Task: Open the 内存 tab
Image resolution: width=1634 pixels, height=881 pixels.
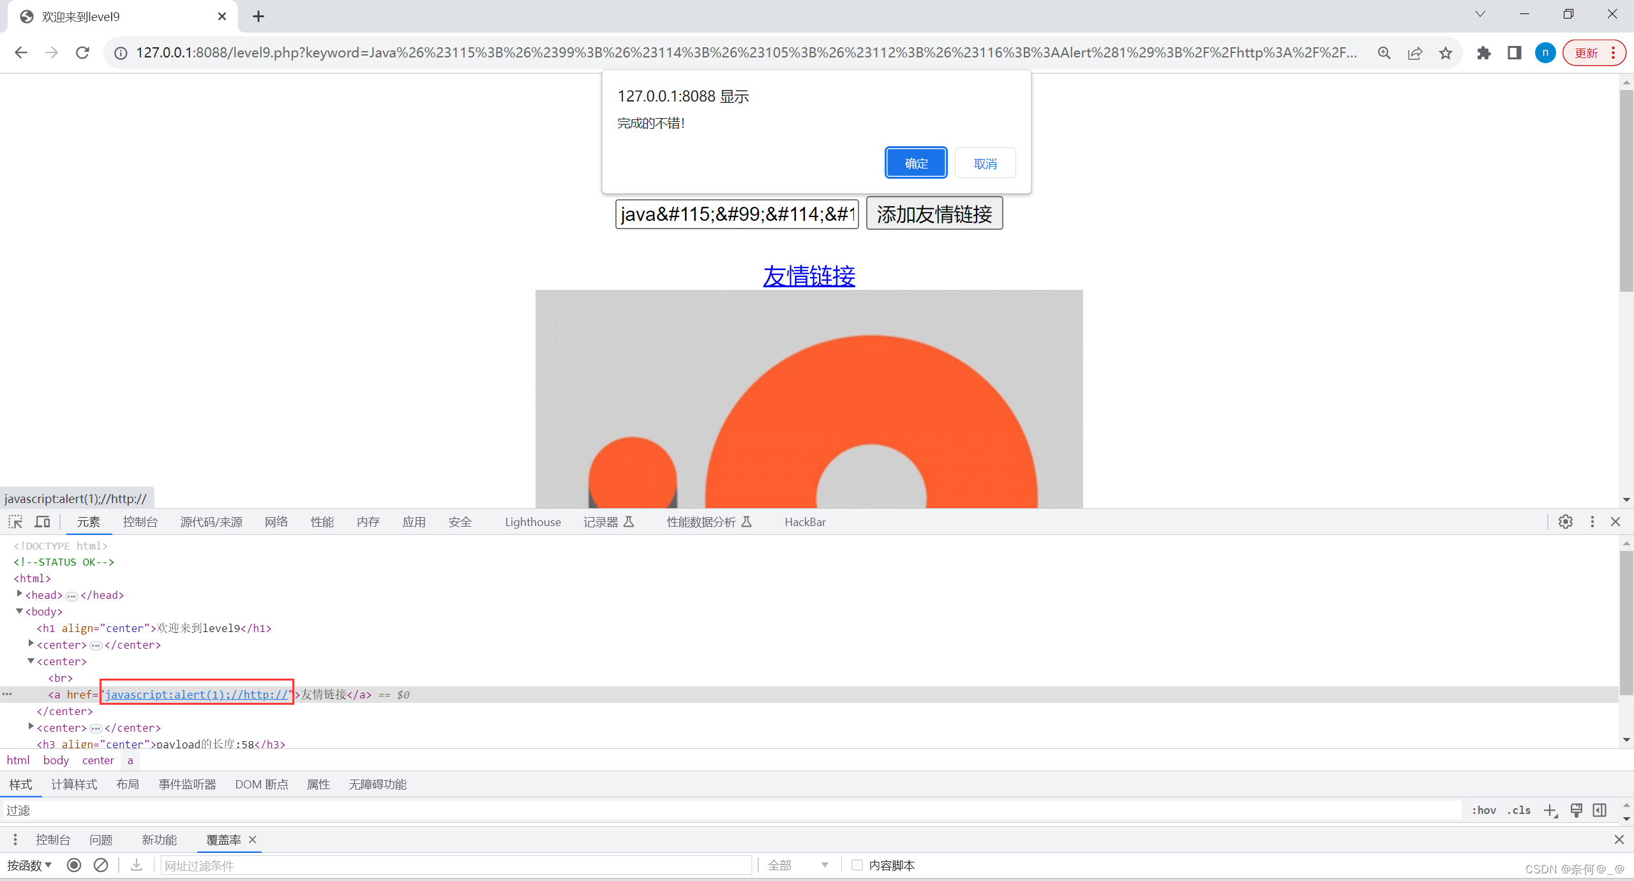Action: tap(368, 522)
